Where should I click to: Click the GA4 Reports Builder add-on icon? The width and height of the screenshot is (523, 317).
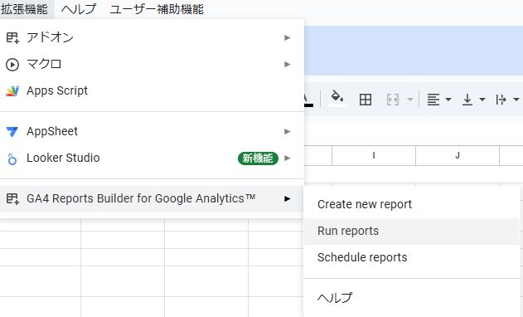pos(12,199)
